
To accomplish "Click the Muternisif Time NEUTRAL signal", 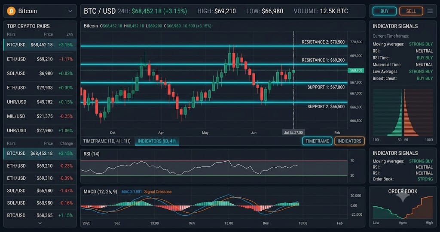I will (x=403, y=65).
